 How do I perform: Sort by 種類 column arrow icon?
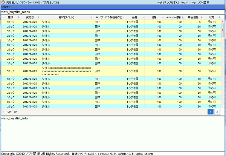[x=18, y=17]
